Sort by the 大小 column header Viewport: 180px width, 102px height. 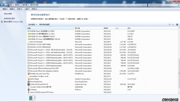[x=121, y=28]
